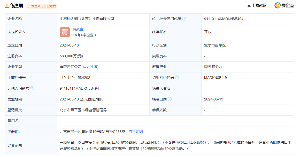Select company name 中石油太湖（北京）投资有限公司
Image resolution: width=300 pixels, height=157 pixels.
pyautogui.click(x=87, y=19)
